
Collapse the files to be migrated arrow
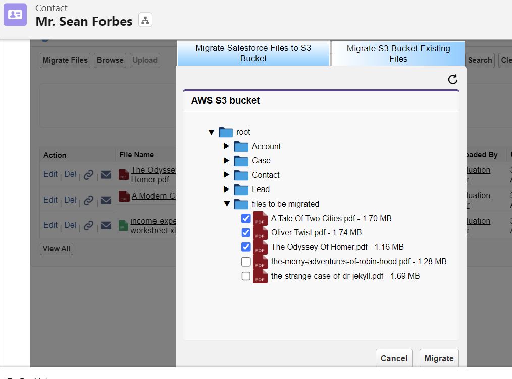click(227, 204)
